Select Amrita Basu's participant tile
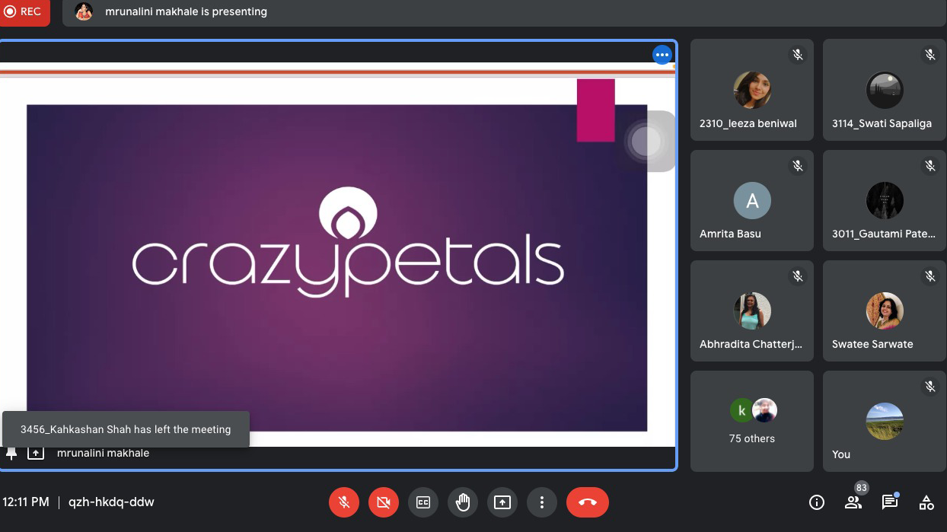The height and width of the screenshot is (532, 947). [x=751, y=200]
